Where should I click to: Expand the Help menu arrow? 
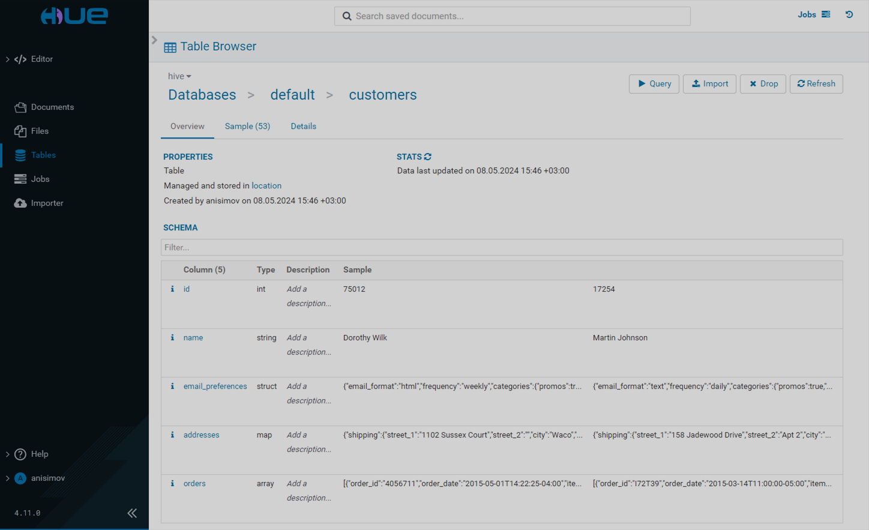(x=7, y=454)
